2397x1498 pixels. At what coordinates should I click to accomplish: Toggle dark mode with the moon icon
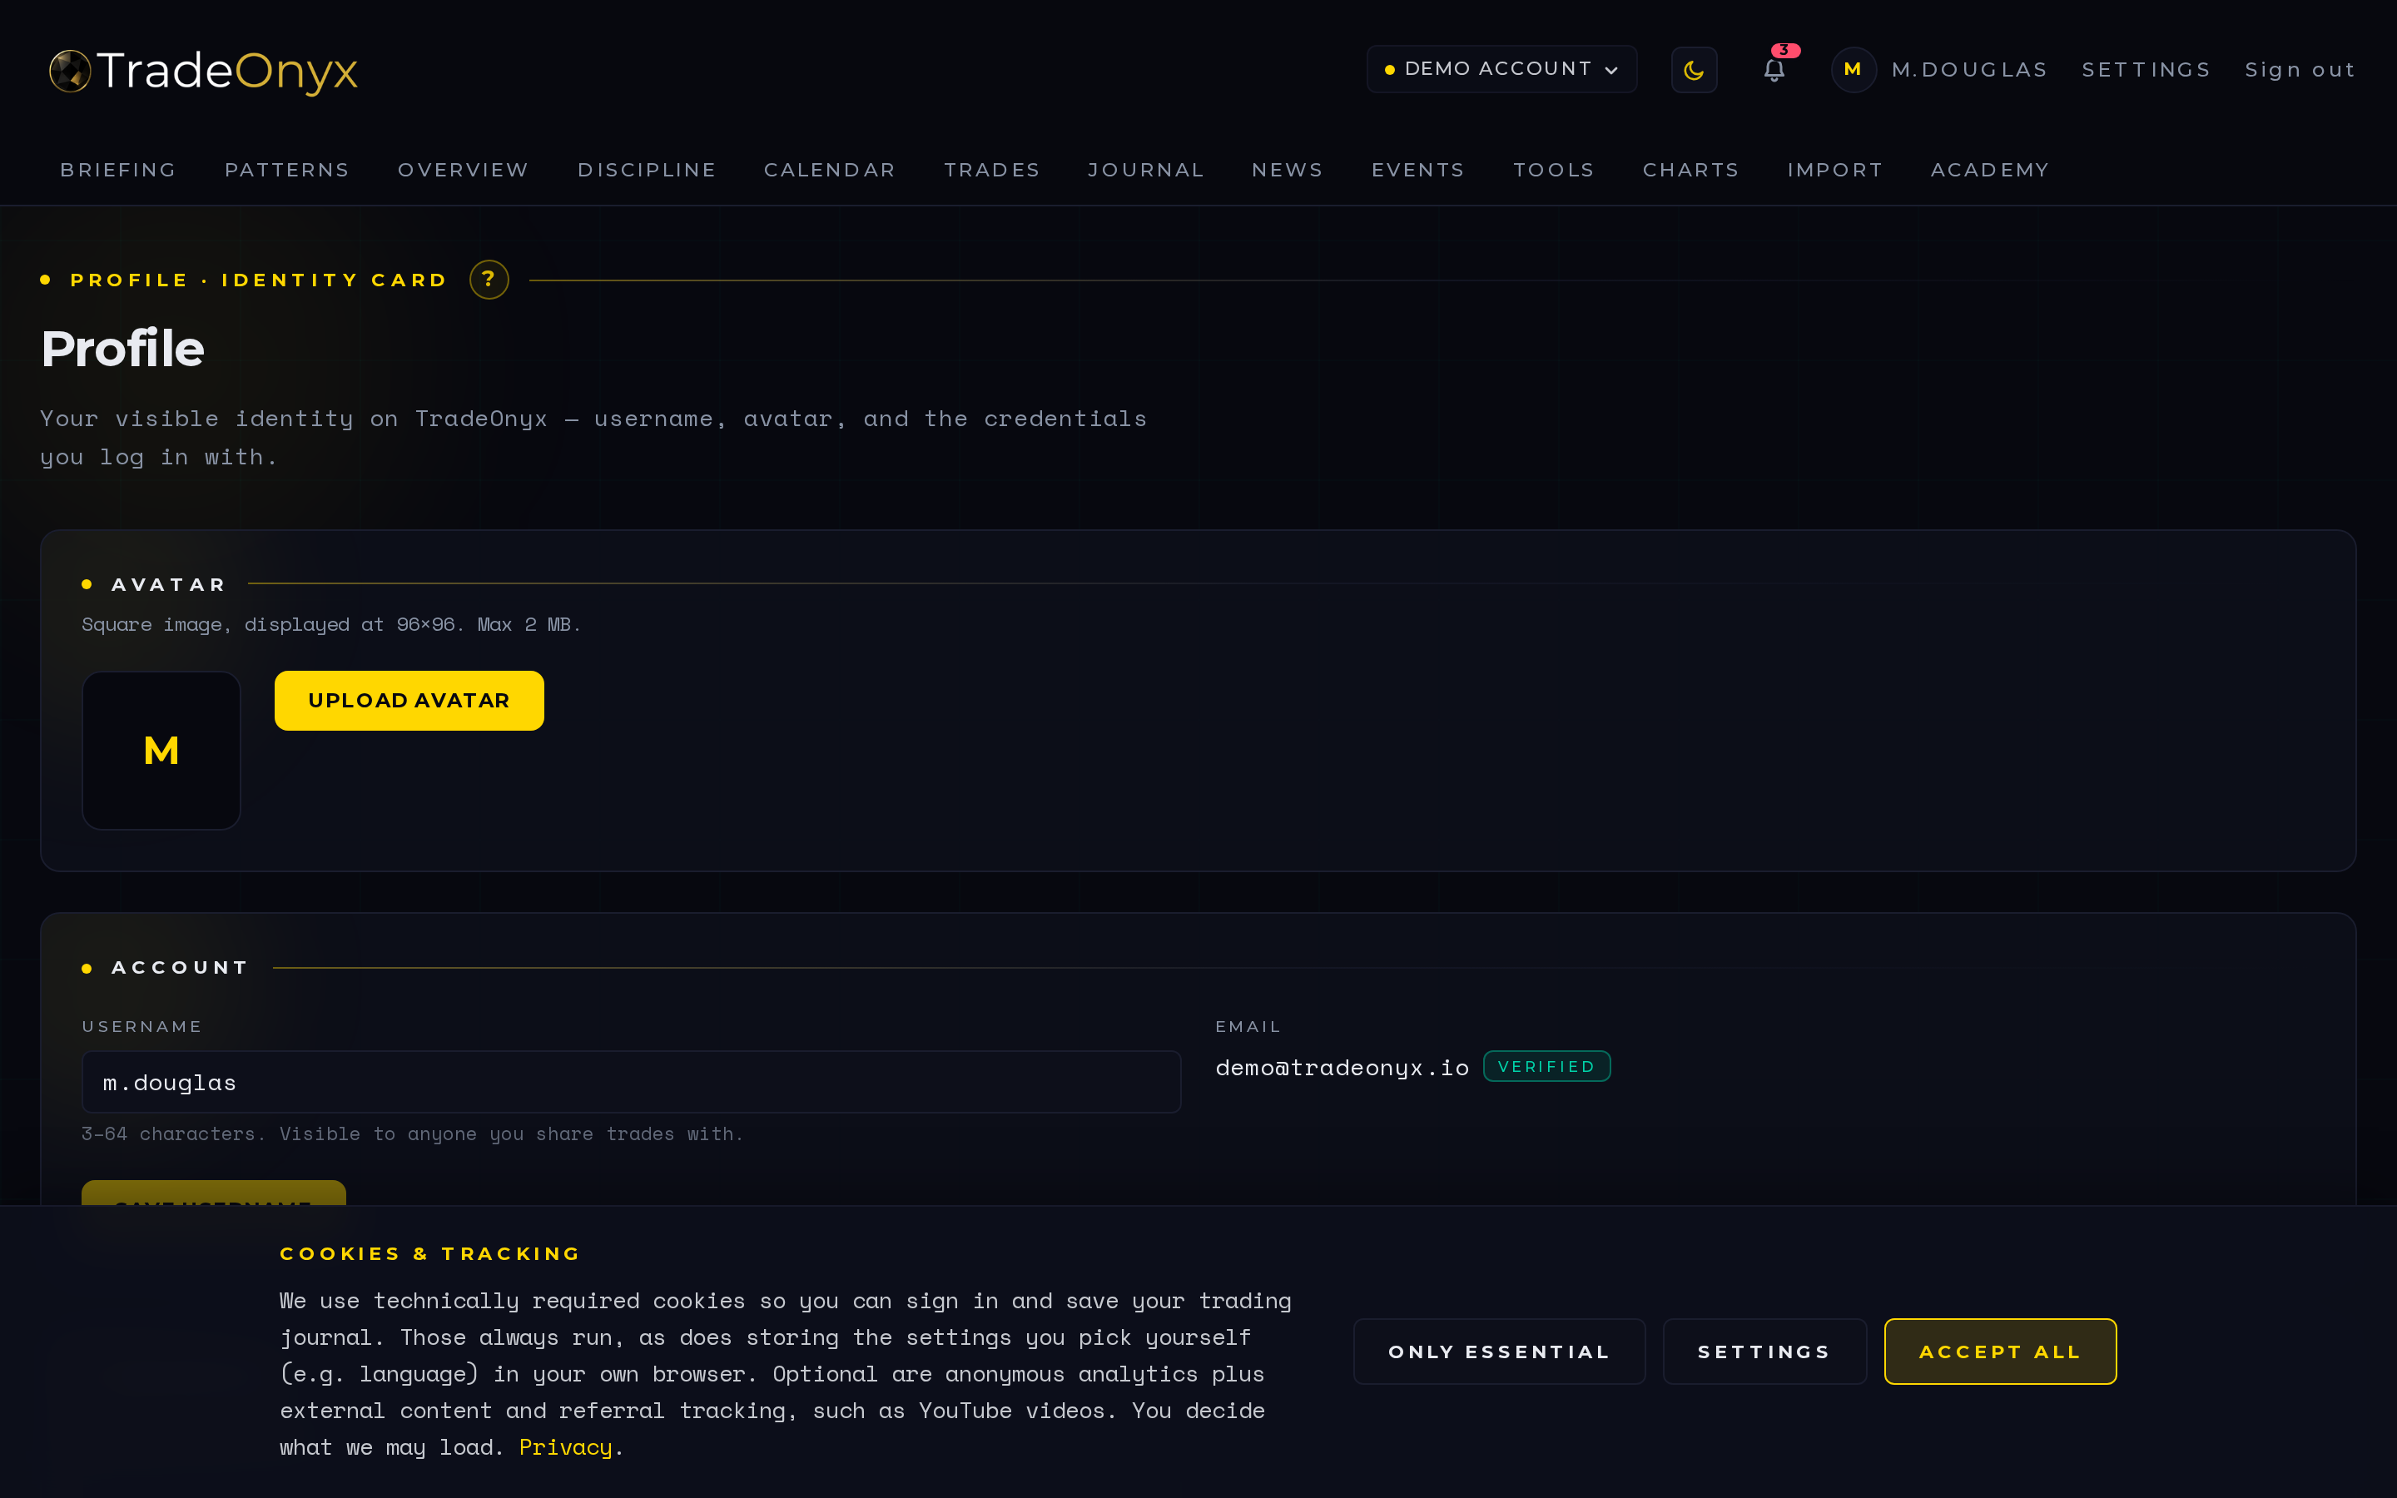pos(1694,71)
